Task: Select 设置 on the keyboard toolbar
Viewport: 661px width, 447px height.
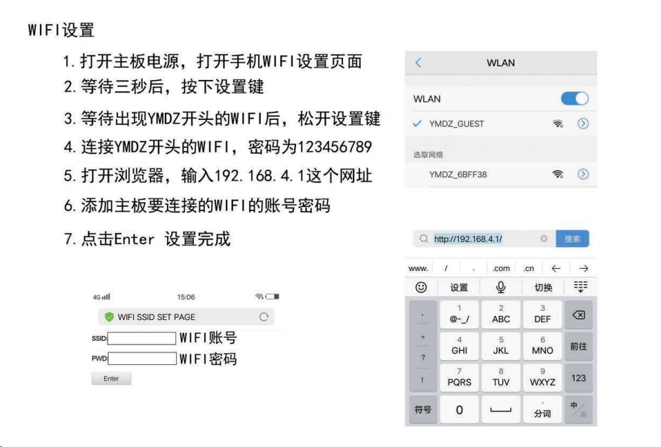Action: pyautogui.click(x=458, y=286)
